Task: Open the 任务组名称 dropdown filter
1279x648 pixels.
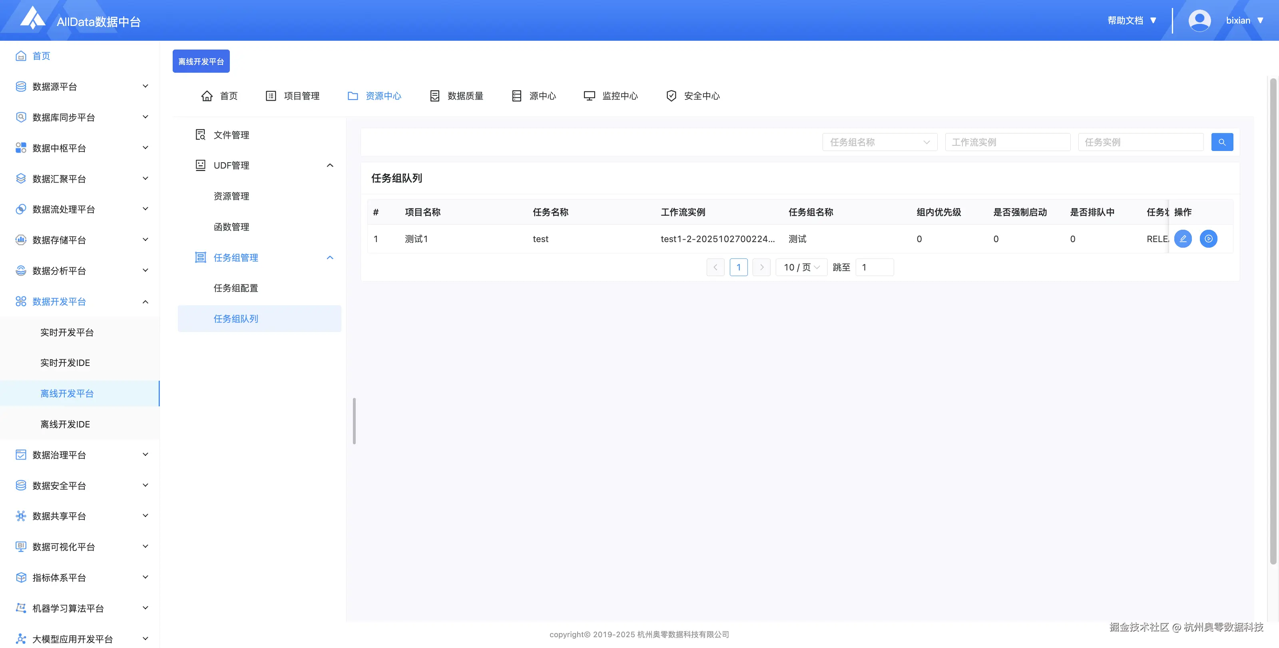Action: click(x=879, y=142)
